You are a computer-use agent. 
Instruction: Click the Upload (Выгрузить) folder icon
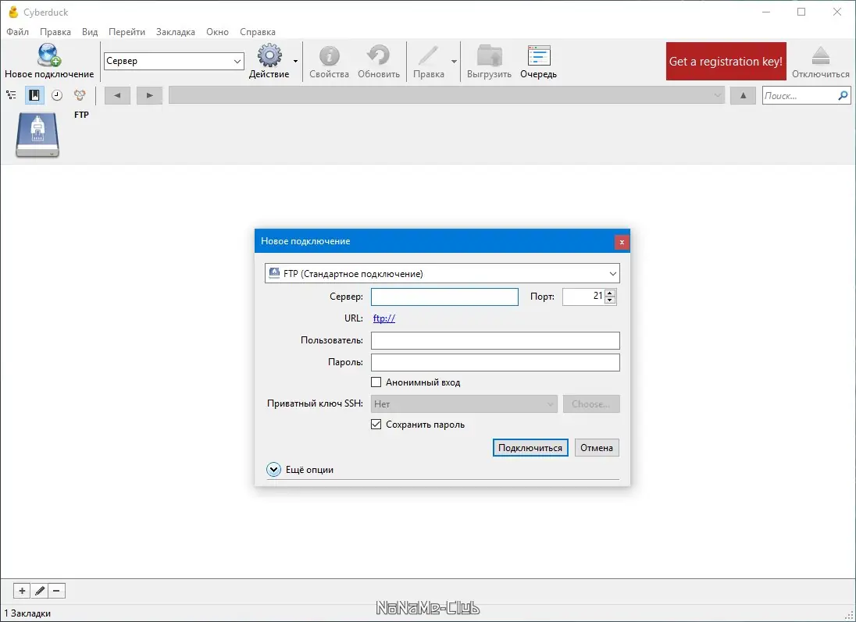[x=489, y=55]
